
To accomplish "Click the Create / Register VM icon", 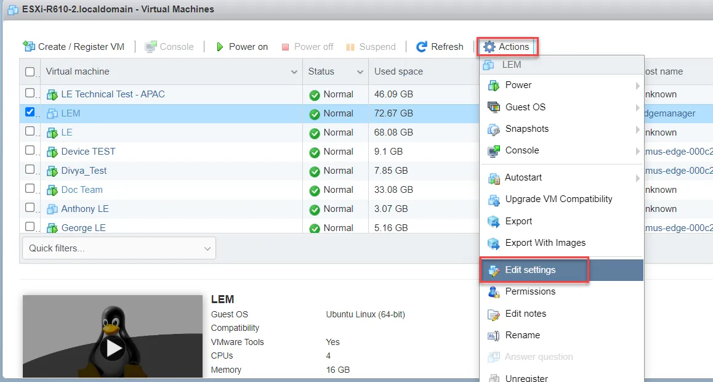I will click(29, 46).
